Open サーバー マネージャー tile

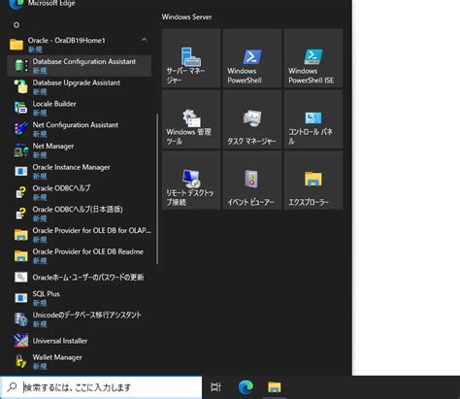[x=191, y=58]
